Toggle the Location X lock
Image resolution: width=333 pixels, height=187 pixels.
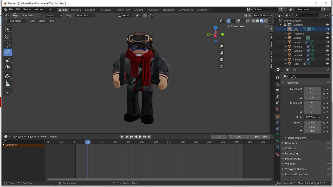323,89
